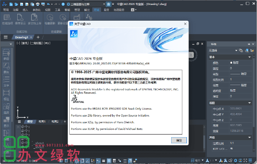257x164 pixels.
Task: Select the Drawing1 document tab
Action: coord(21,38)
